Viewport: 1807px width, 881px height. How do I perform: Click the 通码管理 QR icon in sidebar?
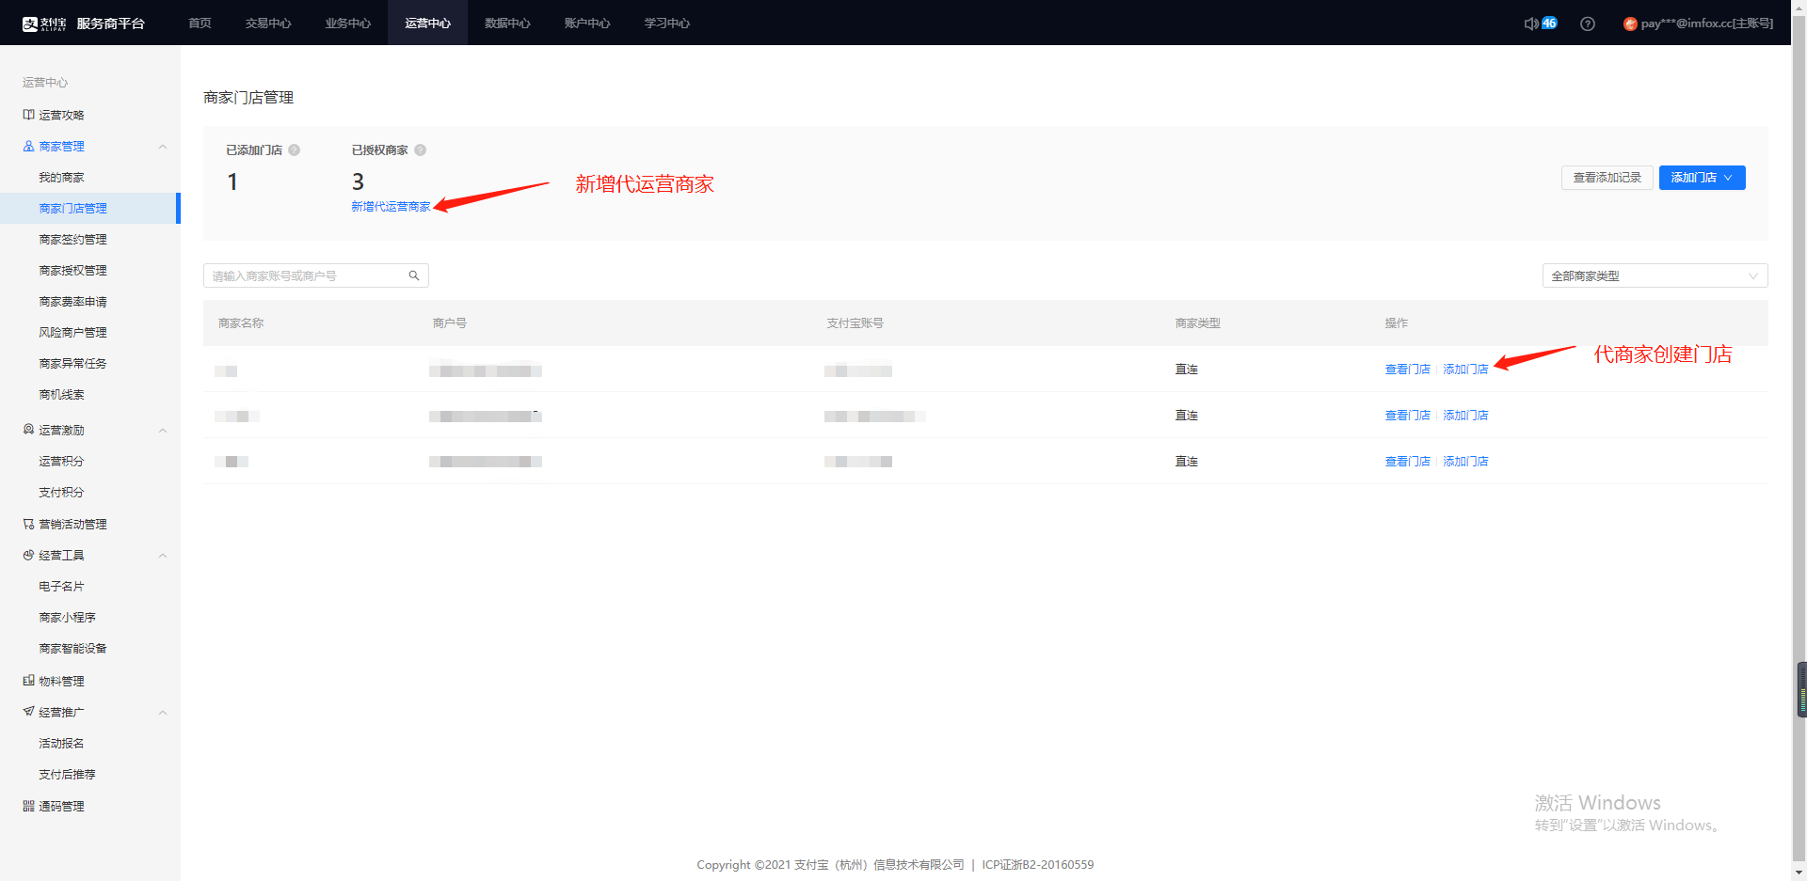(28, 806)
